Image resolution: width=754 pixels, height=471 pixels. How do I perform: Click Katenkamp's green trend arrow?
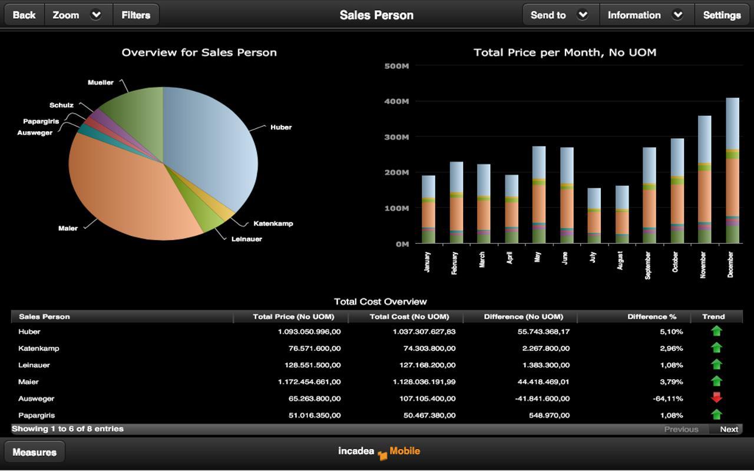716,347
